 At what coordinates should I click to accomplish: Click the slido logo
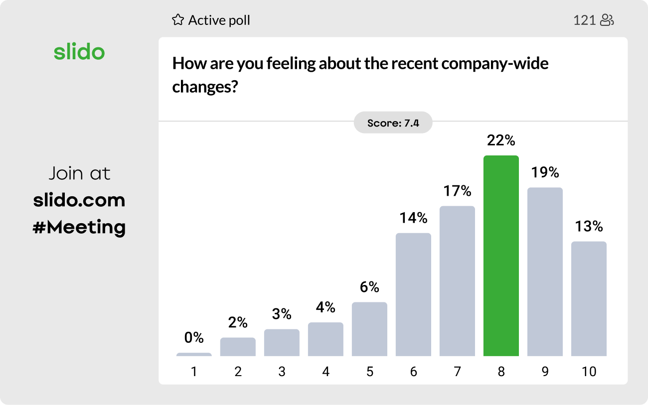79,52
